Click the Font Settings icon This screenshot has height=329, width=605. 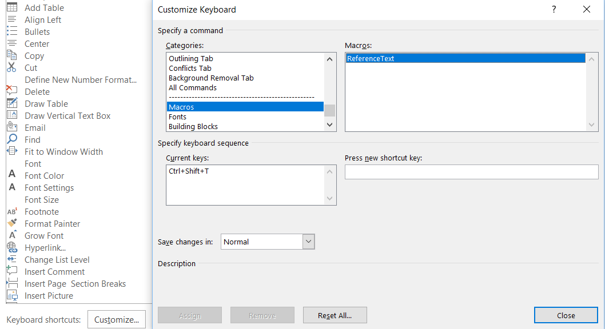click(12, 187)
